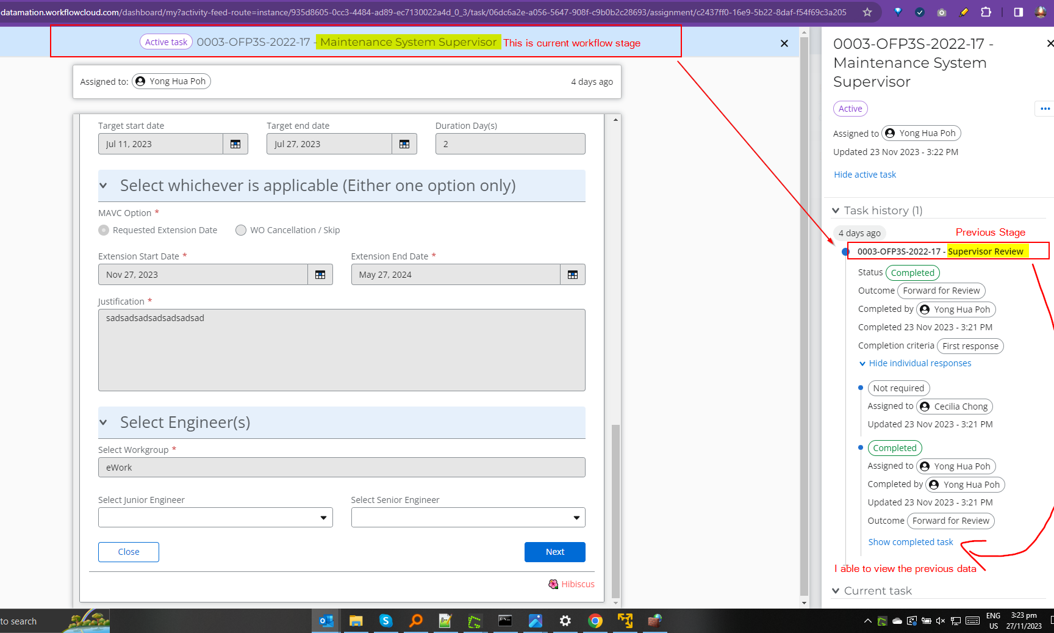Viewport: 1054px width, 633px height.
Task: Open the Select Junior Engineer dropdown
Action: (215, 518)
